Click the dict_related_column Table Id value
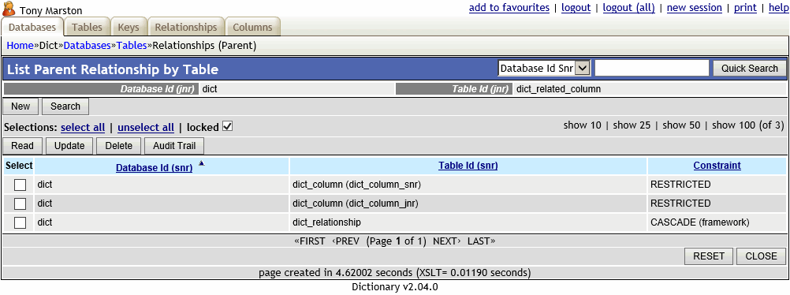Image resolution: width=790 pixels, height=295 pixels. pos(559,89)
